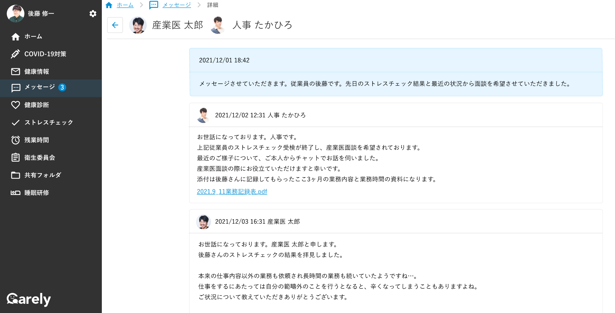This screenshot has height=313, width=615.
Task: Click the back arrow button
Action: tap(115, 25)
